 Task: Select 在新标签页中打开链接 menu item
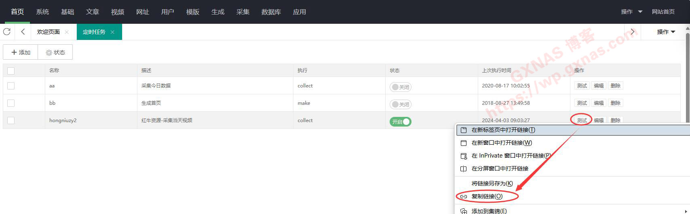(503, 130)
